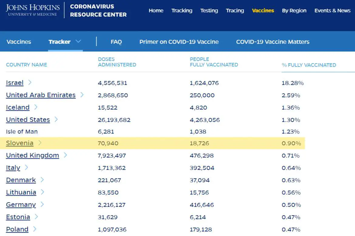Select Israel's doses value 4,556,531
Image resolution: width=355 pixels, height=236 pixels.
[x=113, y=83]
